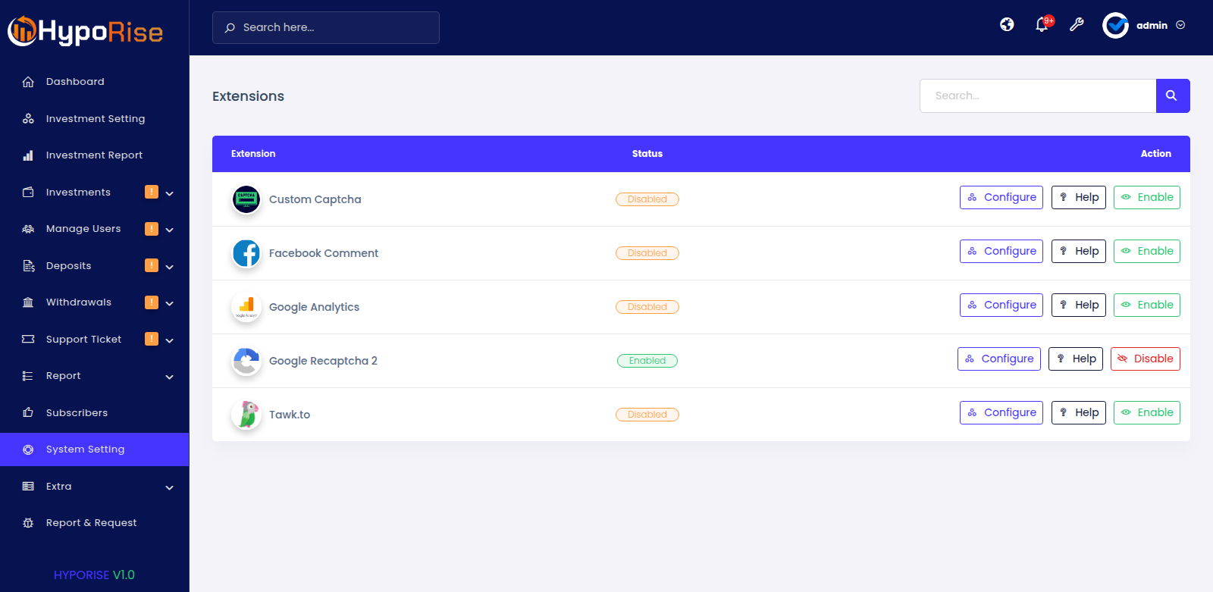
Task: Click the Google Recaptcha 2 logo
Action: tap(246, 361)
